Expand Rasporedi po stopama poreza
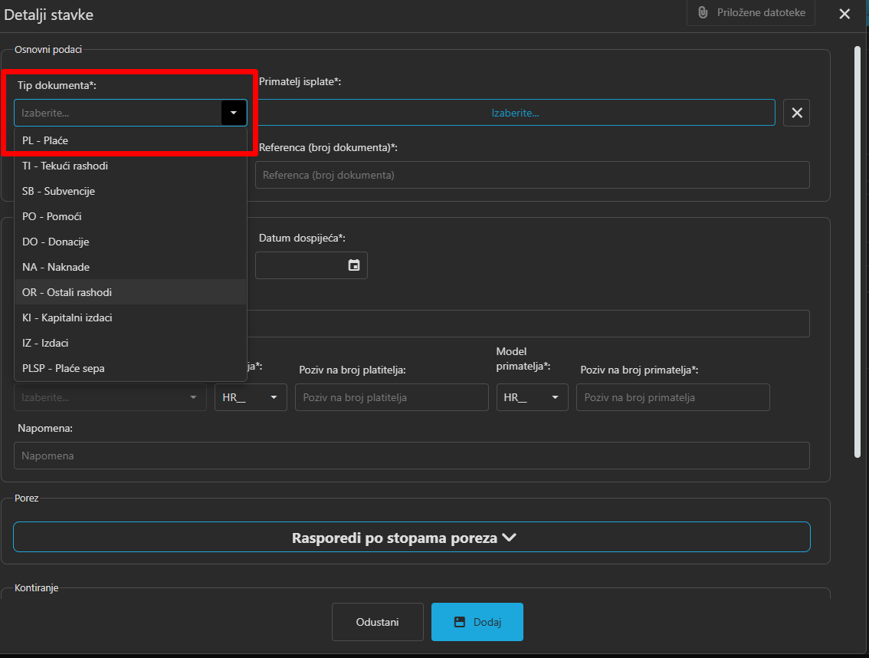Viewport: 869px width, 658px height. tap(412, 538)
